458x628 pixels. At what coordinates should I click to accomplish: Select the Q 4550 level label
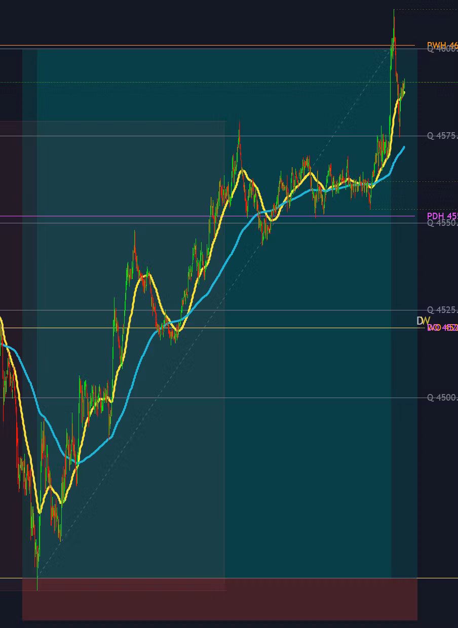coord(442,223)
